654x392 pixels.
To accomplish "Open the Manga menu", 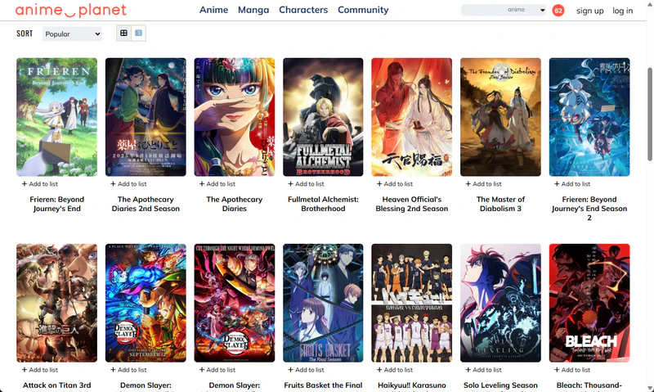I will pyautogui.click(x=253, y=10).
